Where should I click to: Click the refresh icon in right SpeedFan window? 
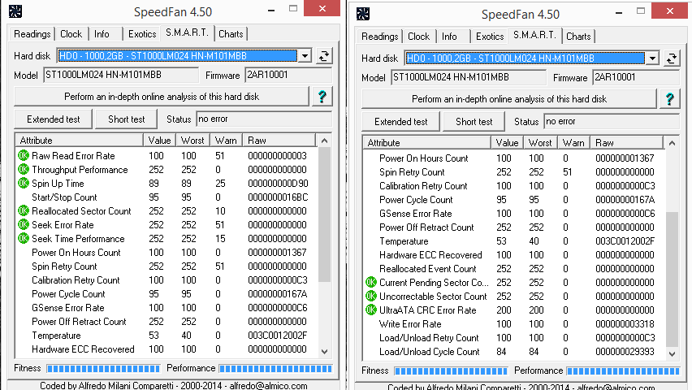coord(672,58)
